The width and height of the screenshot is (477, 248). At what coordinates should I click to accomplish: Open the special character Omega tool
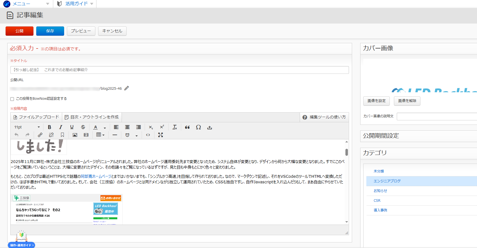[198, 127]
